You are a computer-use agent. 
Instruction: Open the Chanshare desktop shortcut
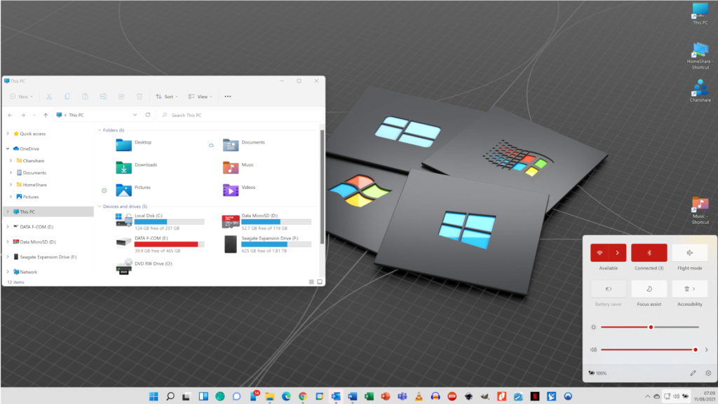(x=700, y=91)
